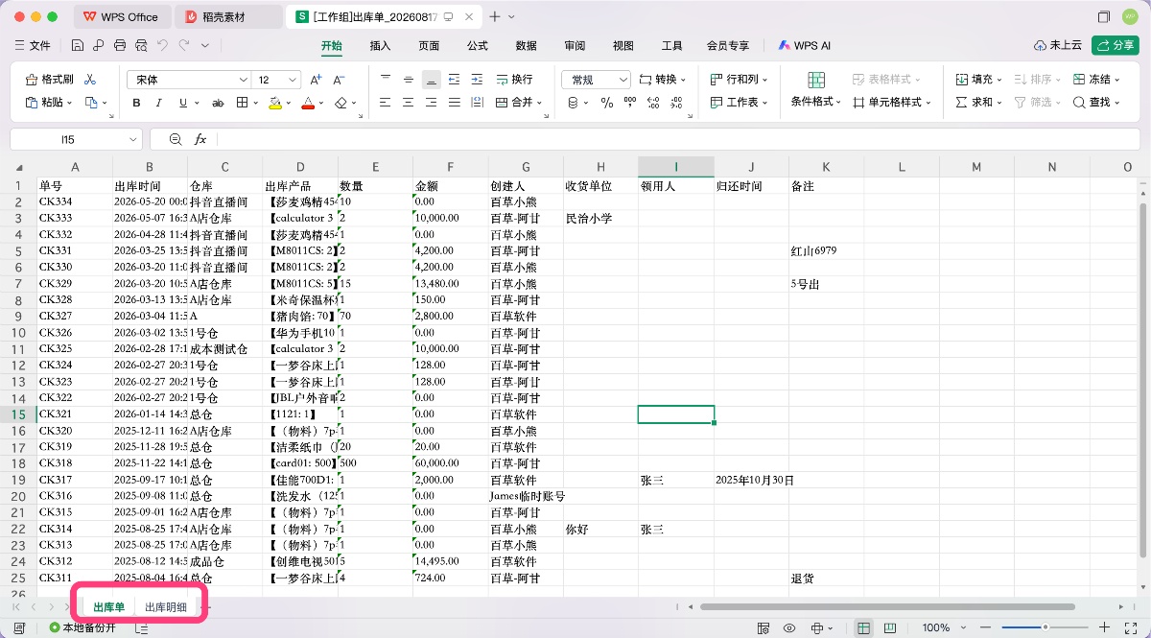Open the 文件 file menu

33,45
